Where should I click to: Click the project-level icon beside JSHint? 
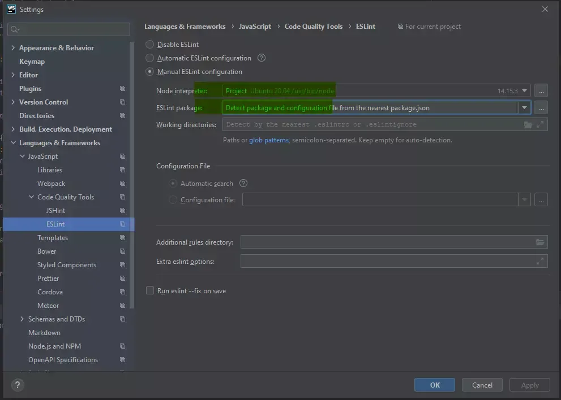[x=122, y=211]
